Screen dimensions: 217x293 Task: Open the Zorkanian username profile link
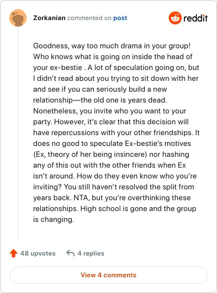(49, 18)
